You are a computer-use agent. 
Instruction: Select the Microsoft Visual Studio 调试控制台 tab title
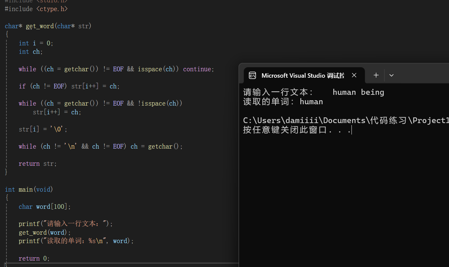click(303, 75)
